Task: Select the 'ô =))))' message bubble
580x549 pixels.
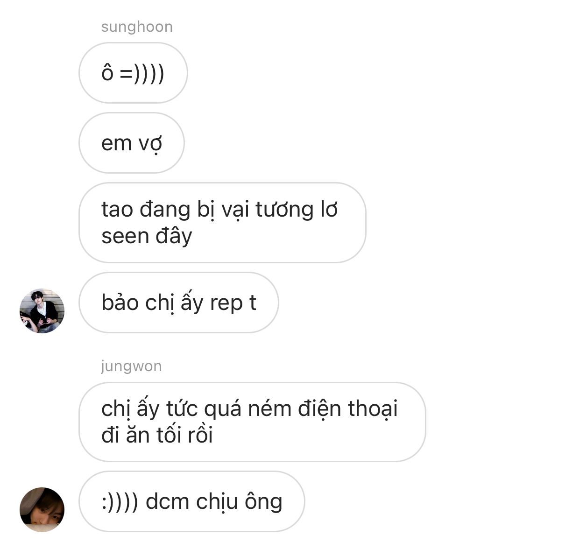Action: coord(133,73)
